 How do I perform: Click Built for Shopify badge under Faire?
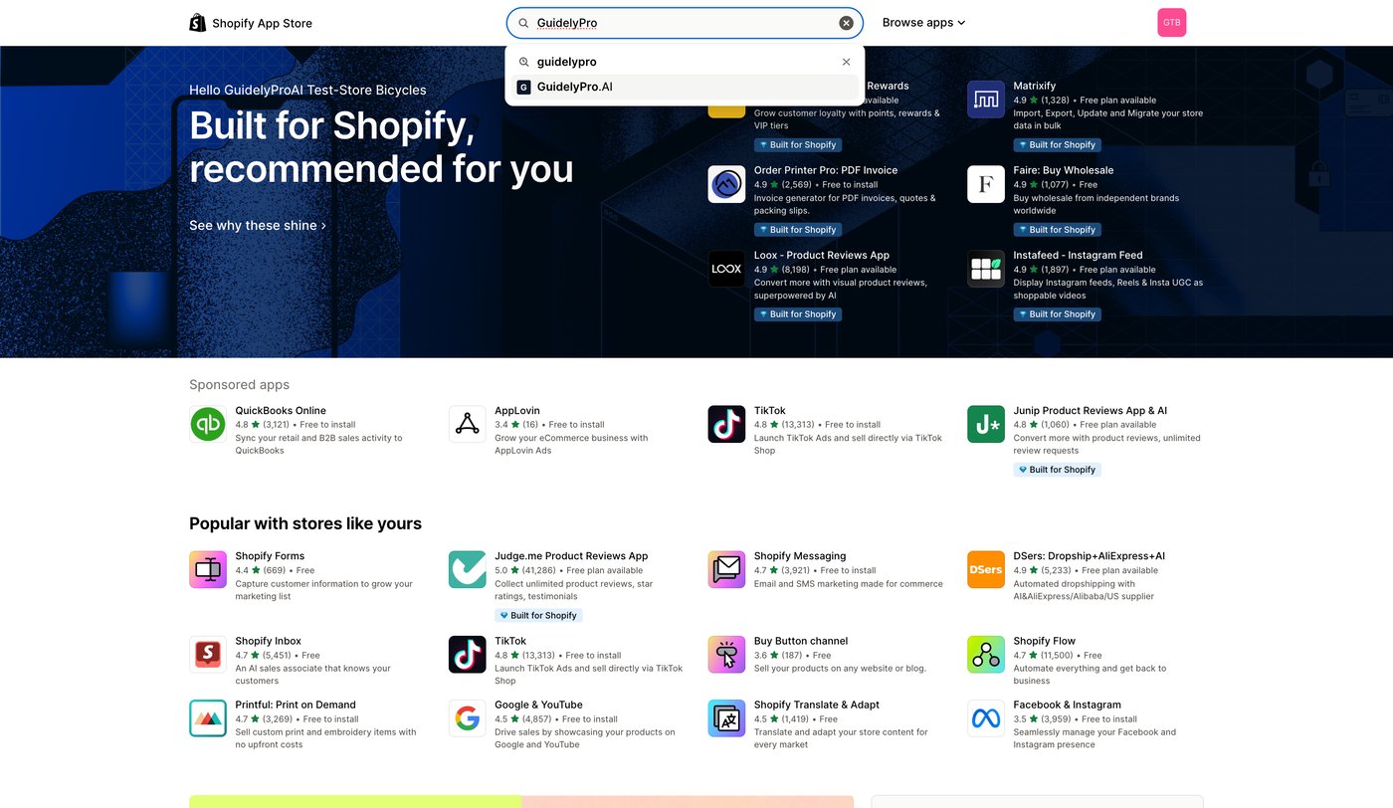click(x=1058, y=230)
